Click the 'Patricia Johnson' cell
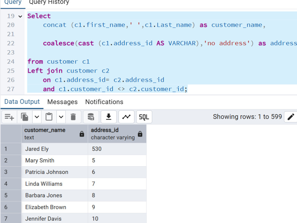 (x=55, y=172)
